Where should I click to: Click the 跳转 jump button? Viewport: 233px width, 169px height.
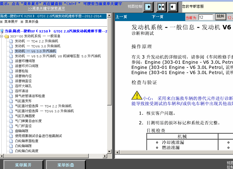point(221,17)
